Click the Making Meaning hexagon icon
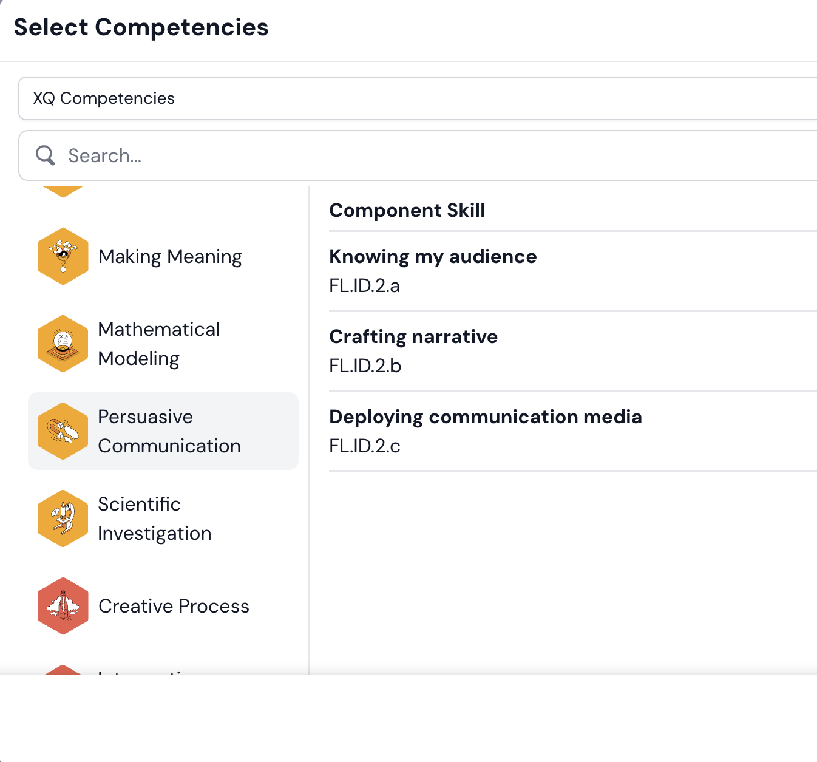This screenshot has width=817, height=762. (63, 256)
